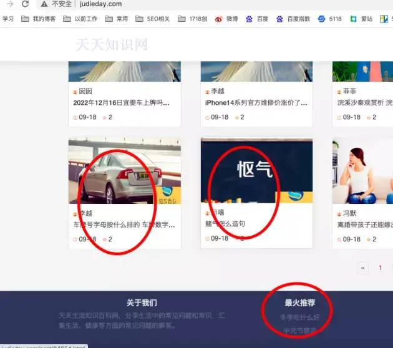Click the browser forward arrow
This screenshot has width=393, height=348.
tap(9, 4)
